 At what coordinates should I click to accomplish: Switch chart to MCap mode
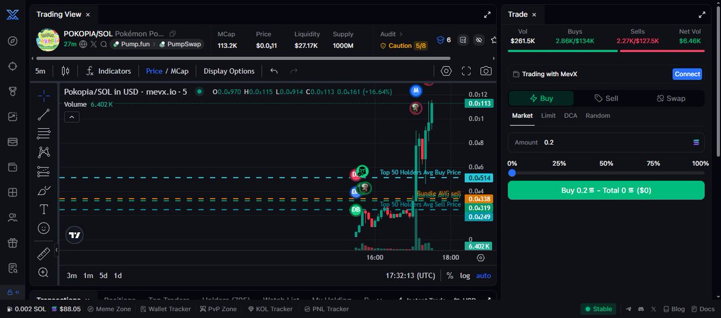coord(180,71)
